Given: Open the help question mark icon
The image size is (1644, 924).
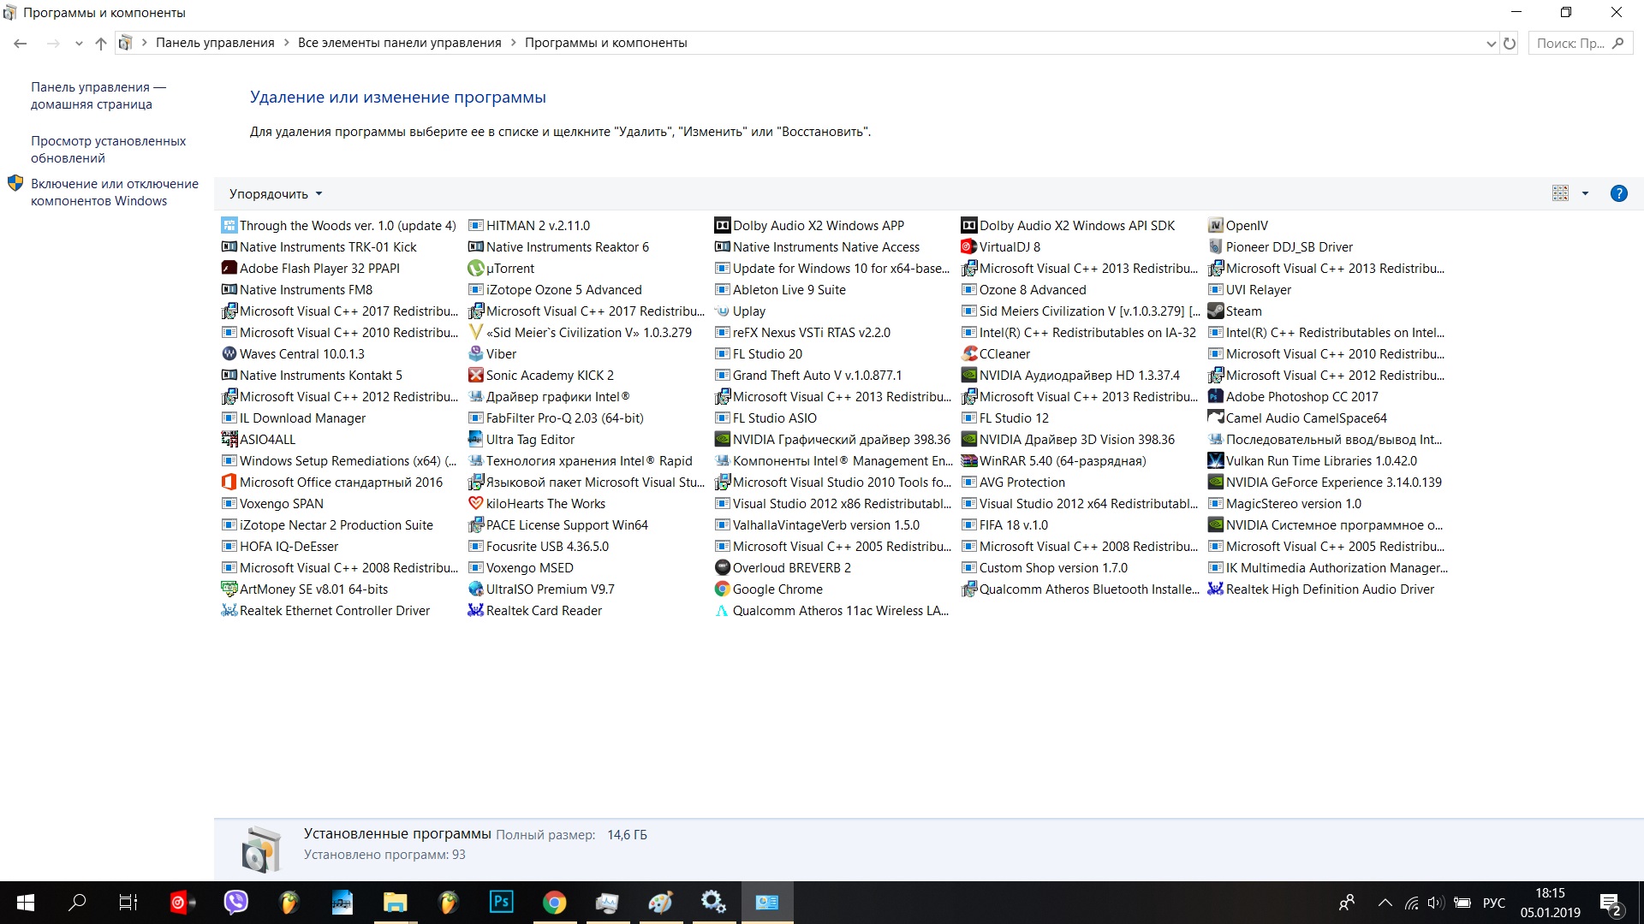Looking at the screenshot, I should (x=1618, y=193).
